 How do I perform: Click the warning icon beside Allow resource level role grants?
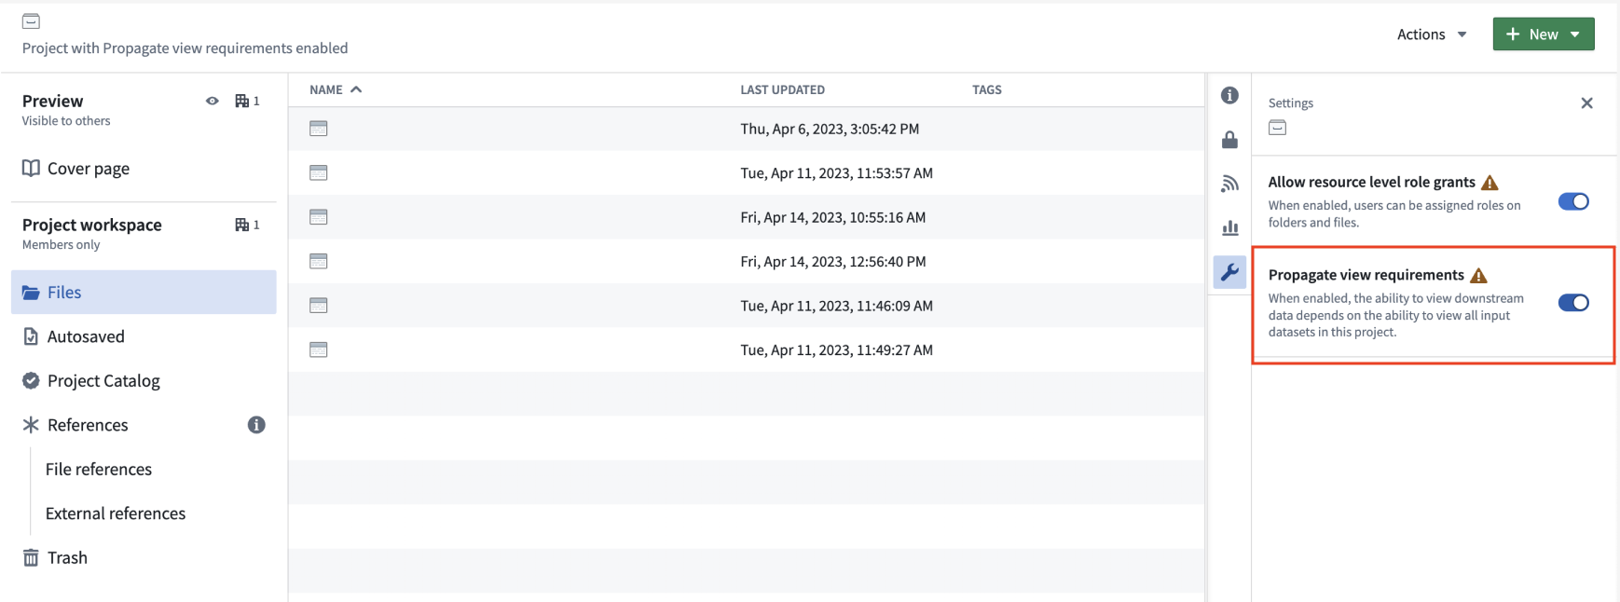pos(1490,182)
